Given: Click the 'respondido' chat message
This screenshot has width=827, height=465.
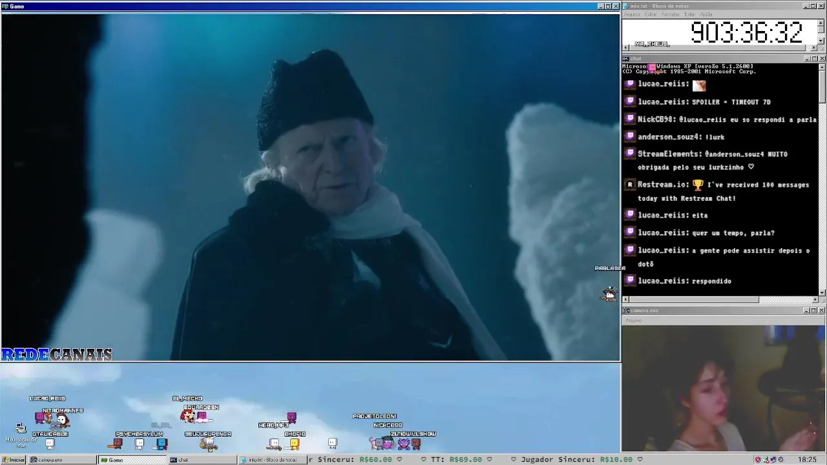Looking at the screenshot, I should point(711,280).
